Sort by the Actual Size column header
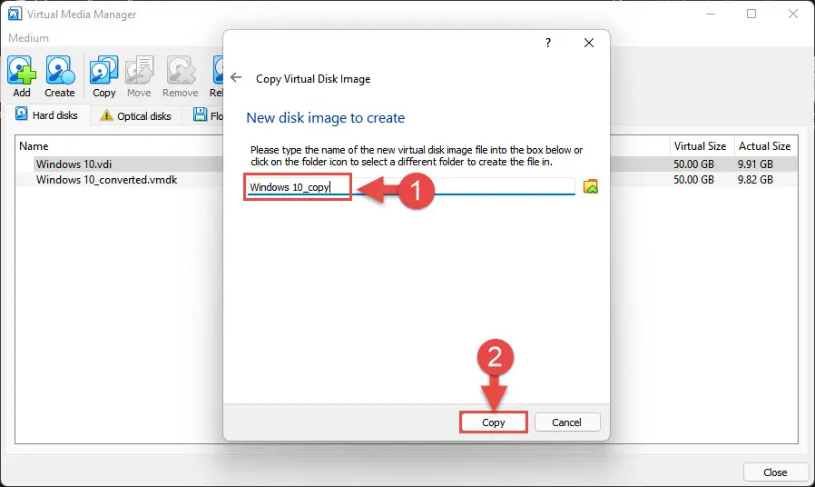 tap(764, 146)
